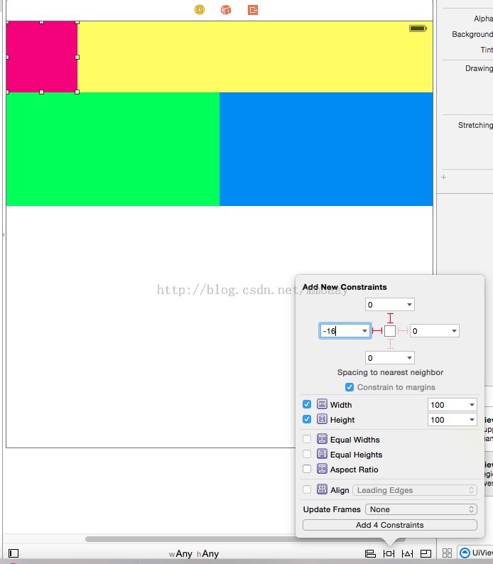The width and height of the screenshot is (493, 564).
Task: Disable Constrain to margins checkbox
Action: click(349, 387)
